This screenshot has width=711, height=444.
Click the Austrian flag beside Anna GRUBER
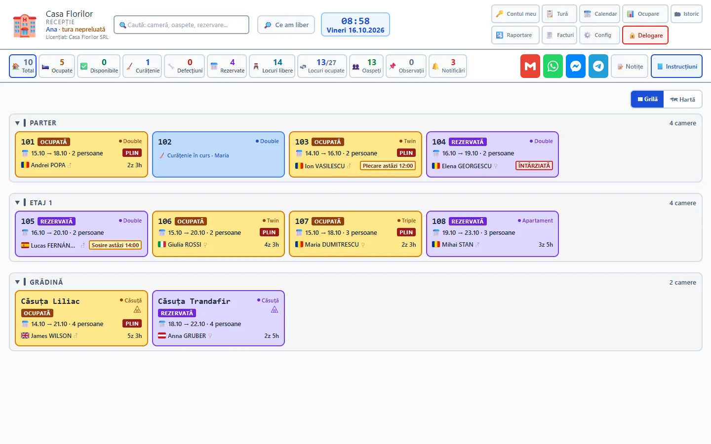pyautogui.click(x=162, y=336)
